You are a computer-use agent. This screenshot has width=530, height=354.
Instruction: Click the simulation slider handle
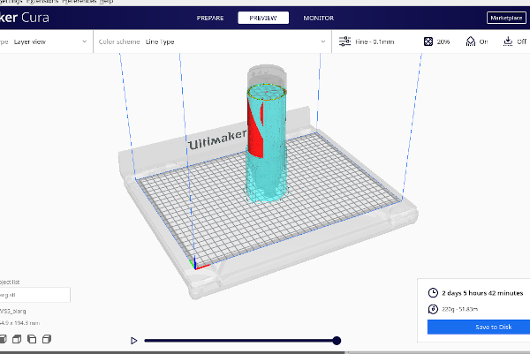point(337,341)
